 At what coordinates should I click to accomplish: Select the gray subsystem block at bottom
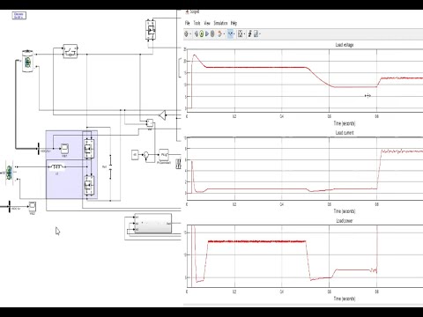coord(152,224)
